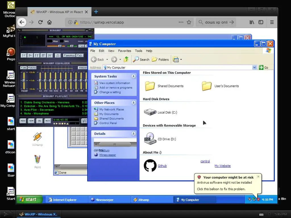Viewport: 291px width, 218px height.
Task: Open the File menu in My Computer
Action: 93,51
